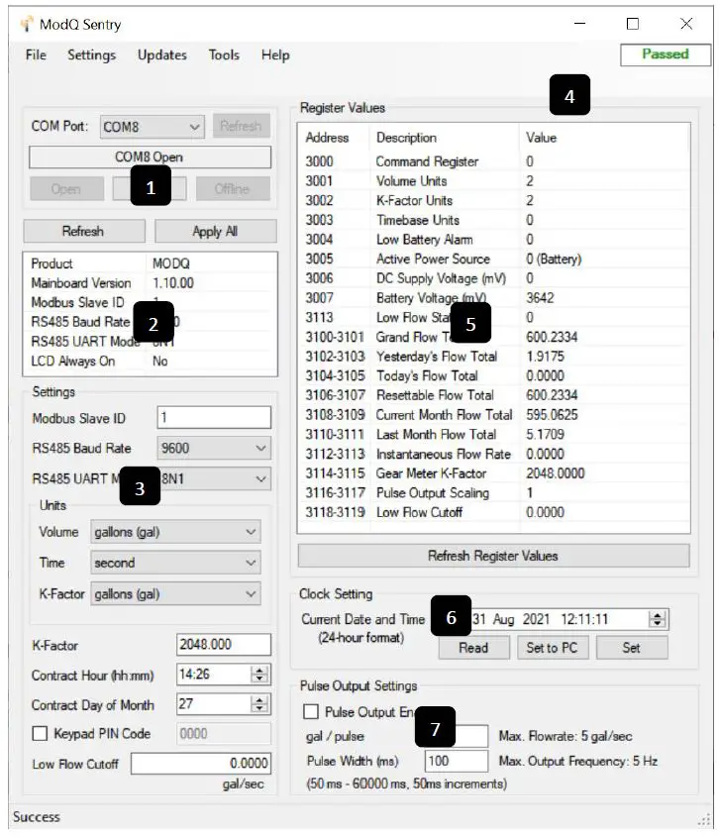Viewport: 719px width, 838px height.
Task: Select the Timebase Units register row
Action: click(x=493, y=220)
